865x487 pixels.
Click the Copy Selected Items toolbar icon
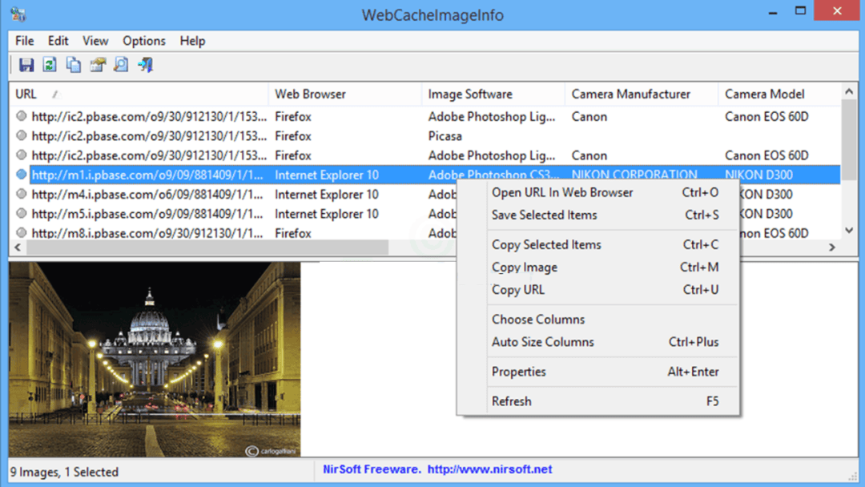point(74,65)
